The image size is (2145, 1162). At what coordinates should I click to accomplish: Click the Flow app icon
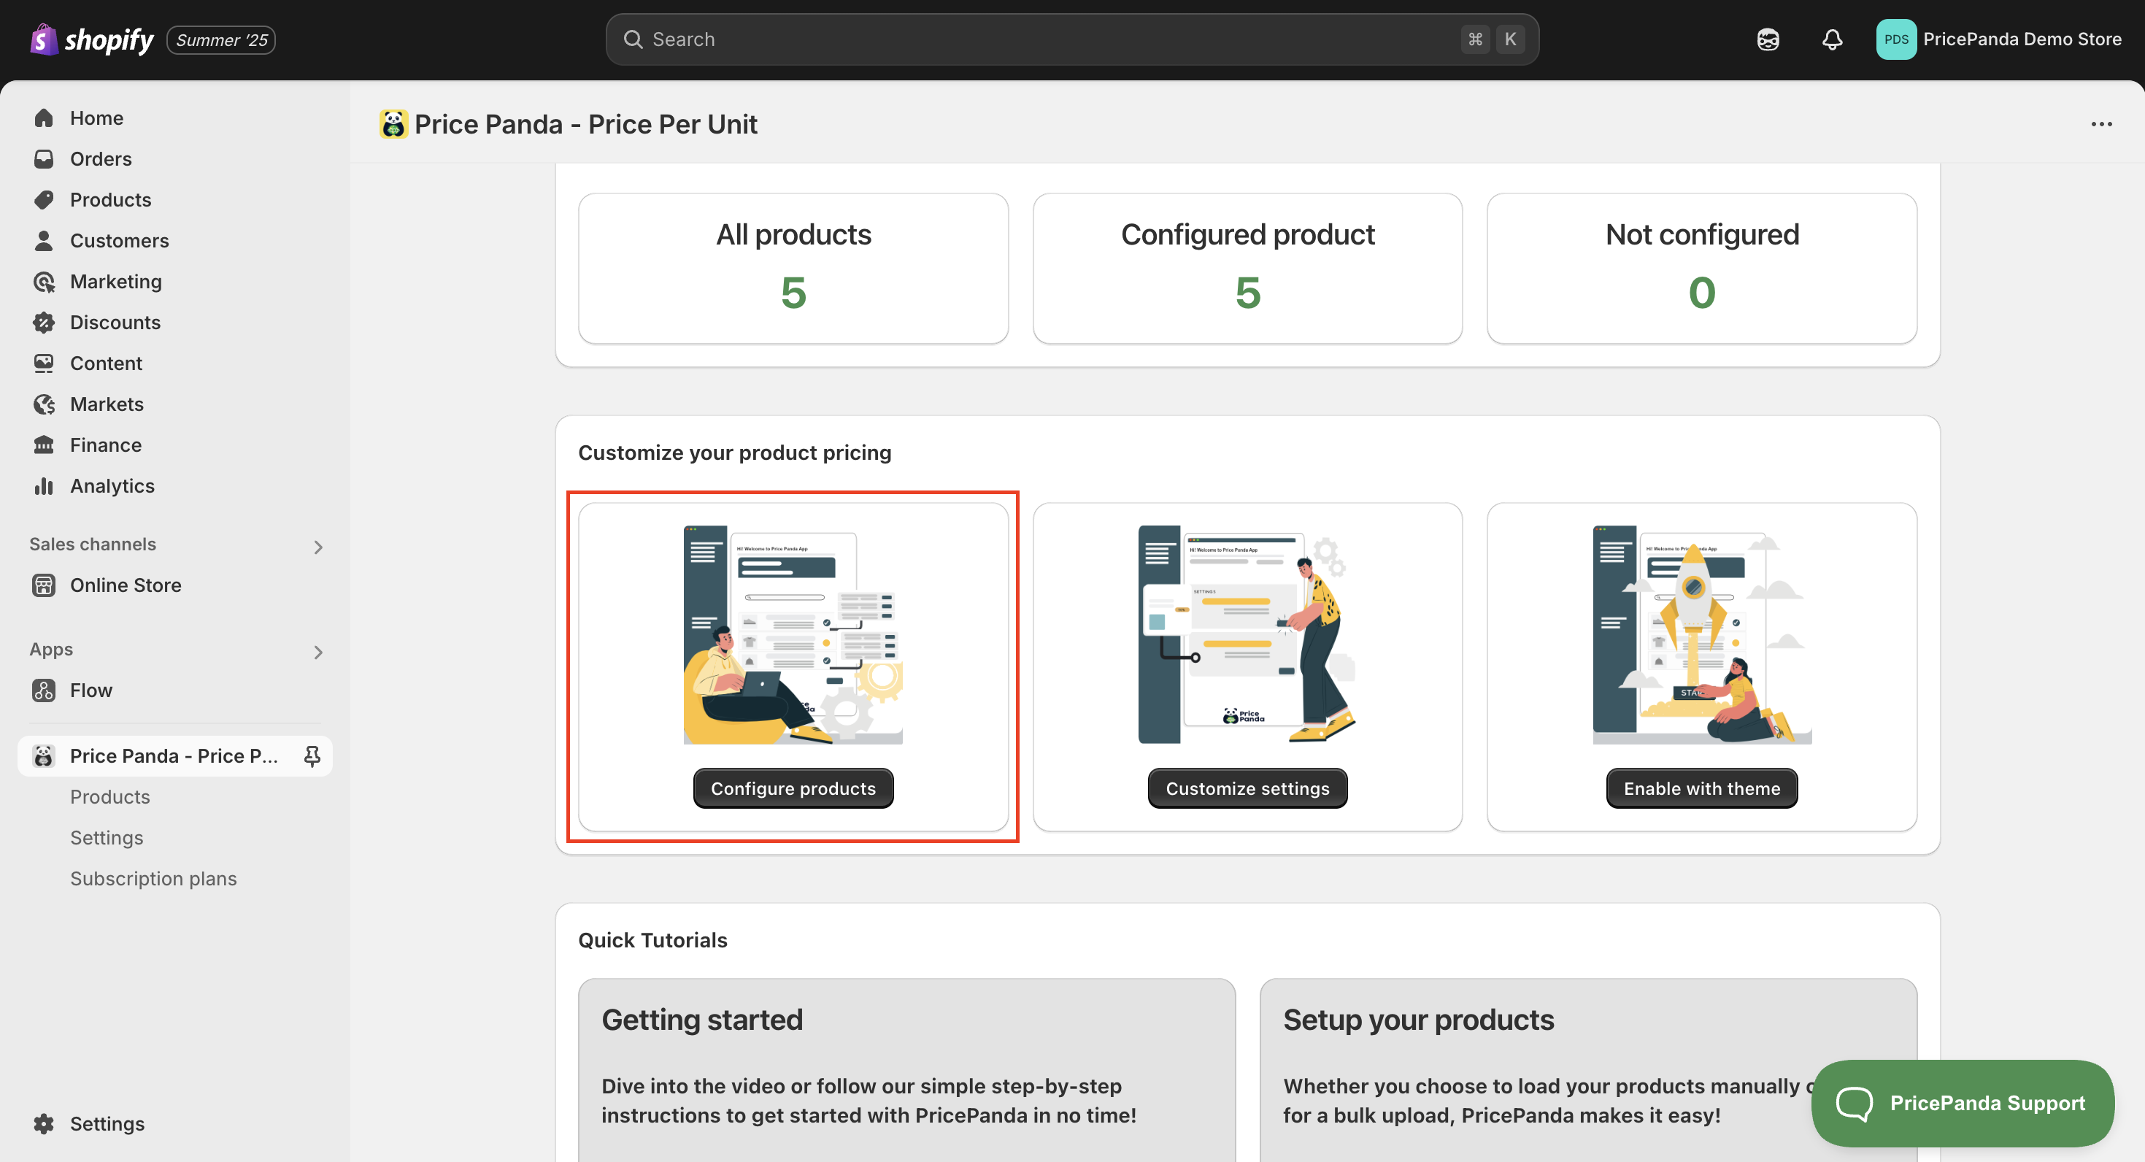click(44, 690)
